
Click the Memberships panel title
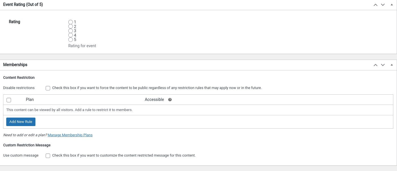click(x=15, y=65)
